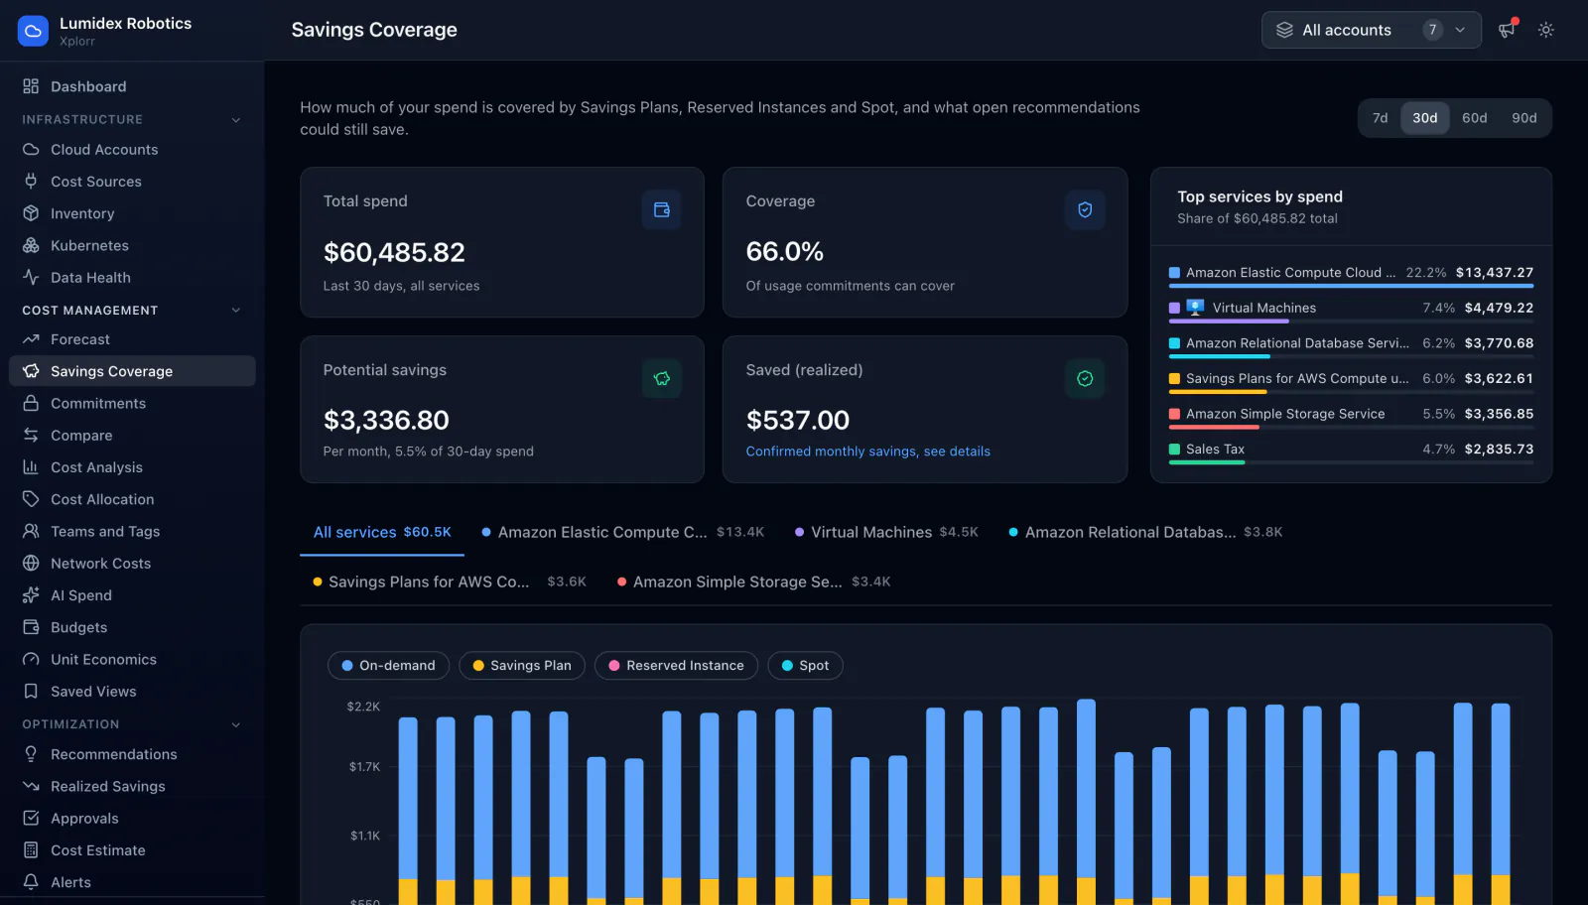This screenshot has height=905, width=1588.
Task: Toggle light theme with sun icon
Action: pos(1545,30)
